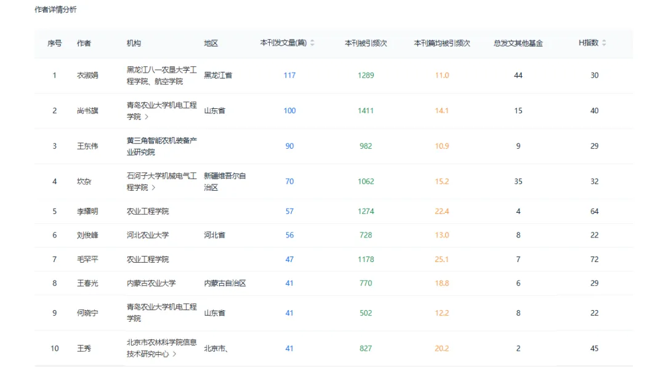Viewport: 665px width, 382px height.
Task: Click the 作者详情分析 section title
Action: tap(55, 9)
